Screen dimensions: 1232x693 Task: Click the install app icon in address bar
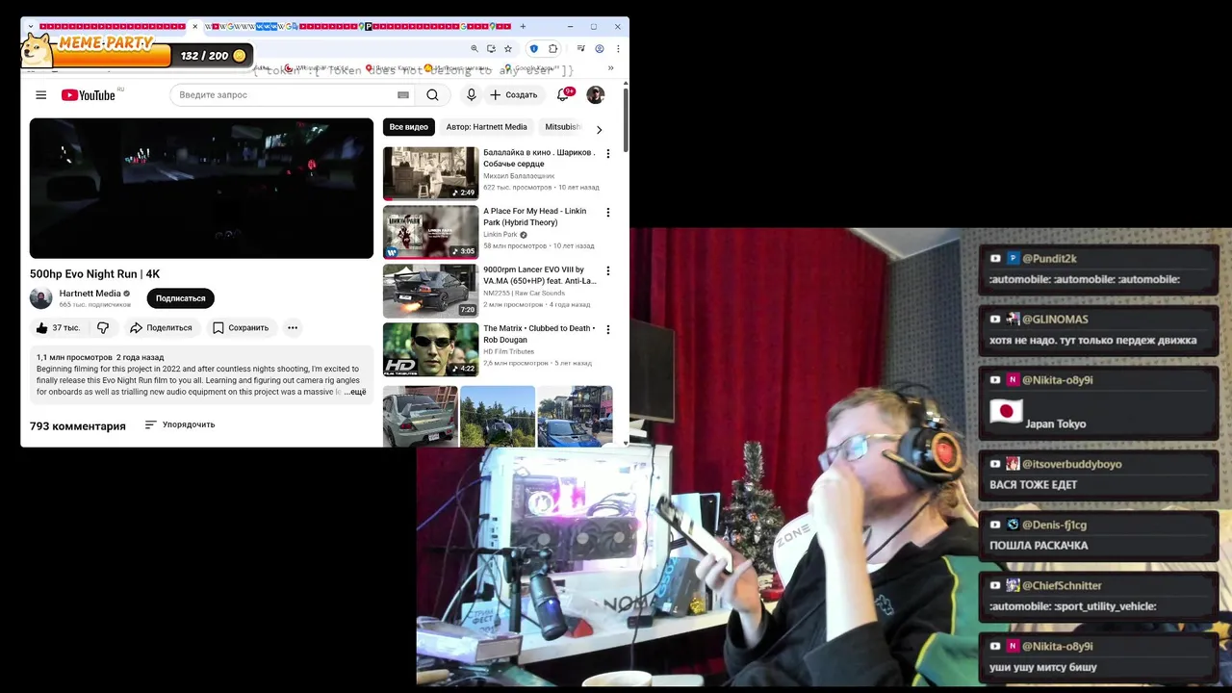(x=491, y=49)
